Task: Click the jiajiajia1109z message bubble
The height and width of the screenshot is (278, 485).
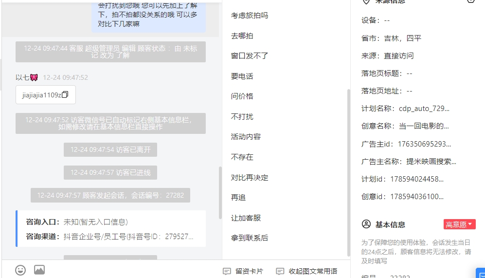Action: (45, 95)
